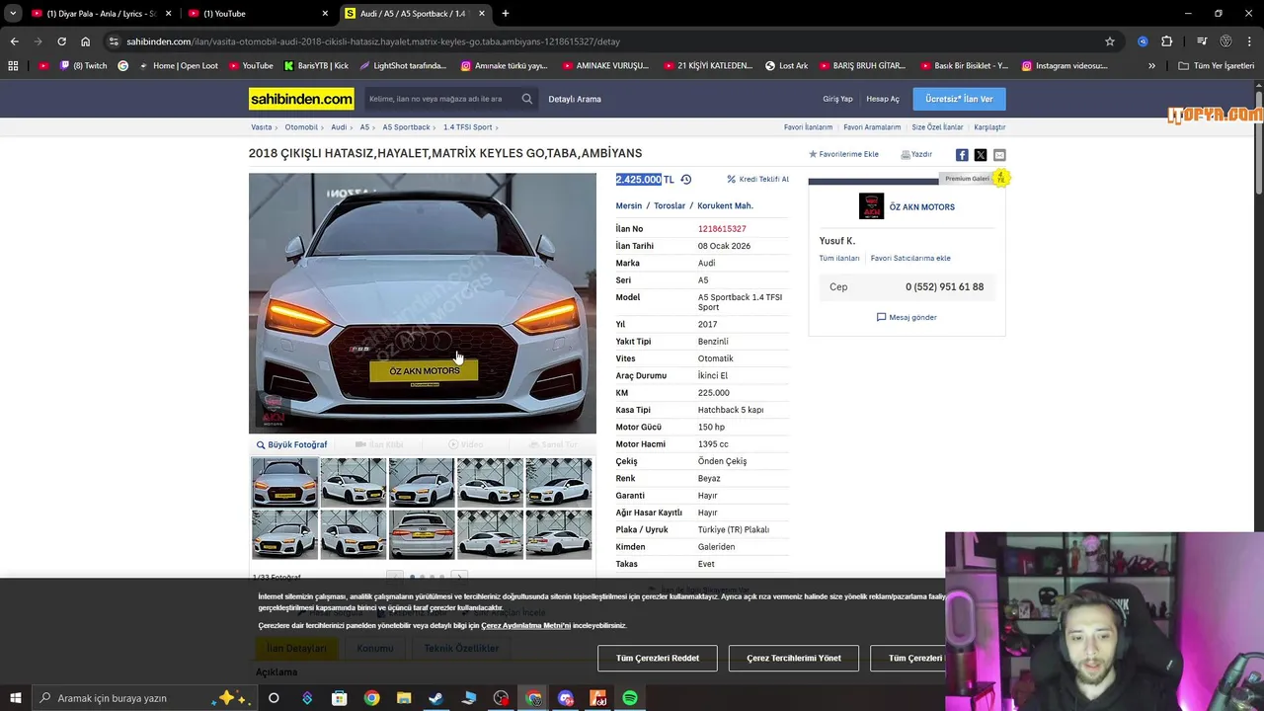Click Karşılaştır link
The image size is (1264, 711).
pyautogui.click(x=989, y=127)
